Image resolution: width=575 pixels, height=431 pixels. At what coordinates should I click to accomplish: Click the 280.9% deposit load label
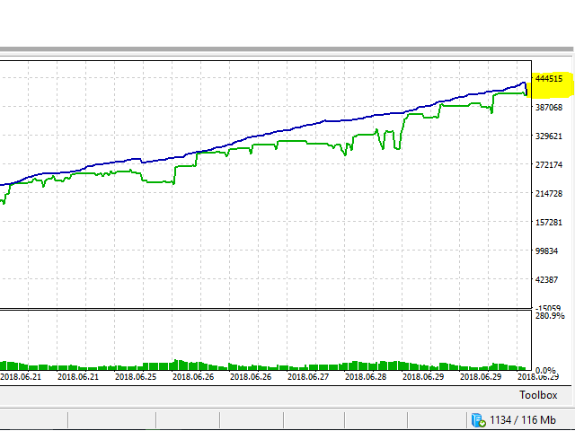(549, 316)
